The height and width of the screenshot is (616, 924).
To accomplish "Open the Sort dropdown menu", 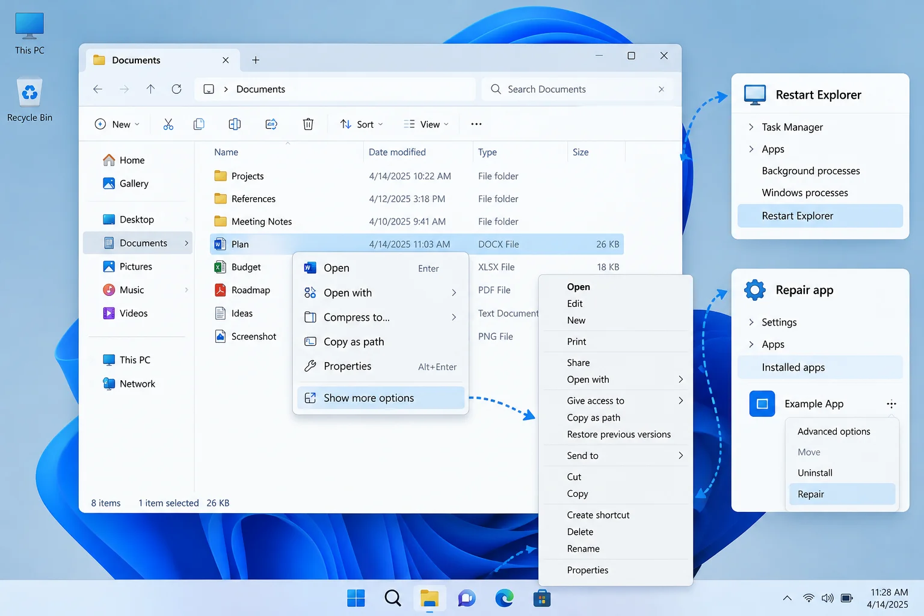I will [362, 125].
